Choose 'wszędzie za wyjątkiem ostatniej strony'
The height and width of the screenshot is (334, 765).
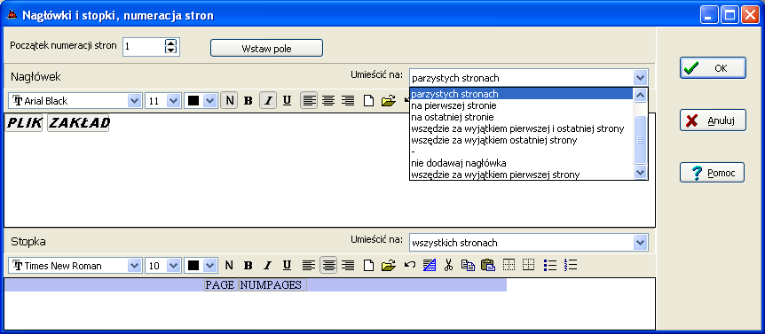(x=521, y=141)
